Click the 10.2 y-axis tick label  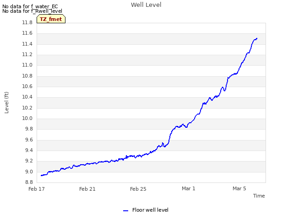(x=27, y=108)
